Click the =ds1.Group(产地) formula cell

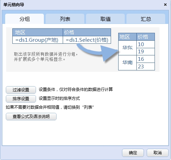click(x=38, y=40)
